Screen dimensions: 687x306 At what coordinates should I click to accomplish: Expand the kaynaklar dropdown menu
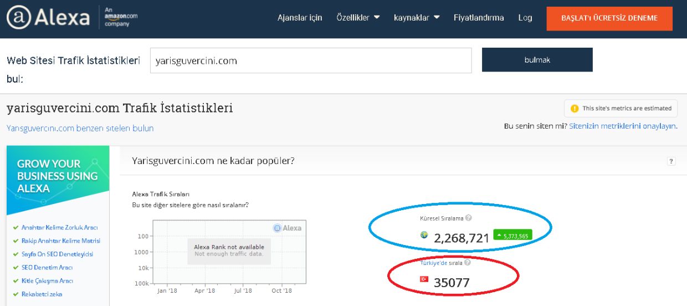coord(417,18)
